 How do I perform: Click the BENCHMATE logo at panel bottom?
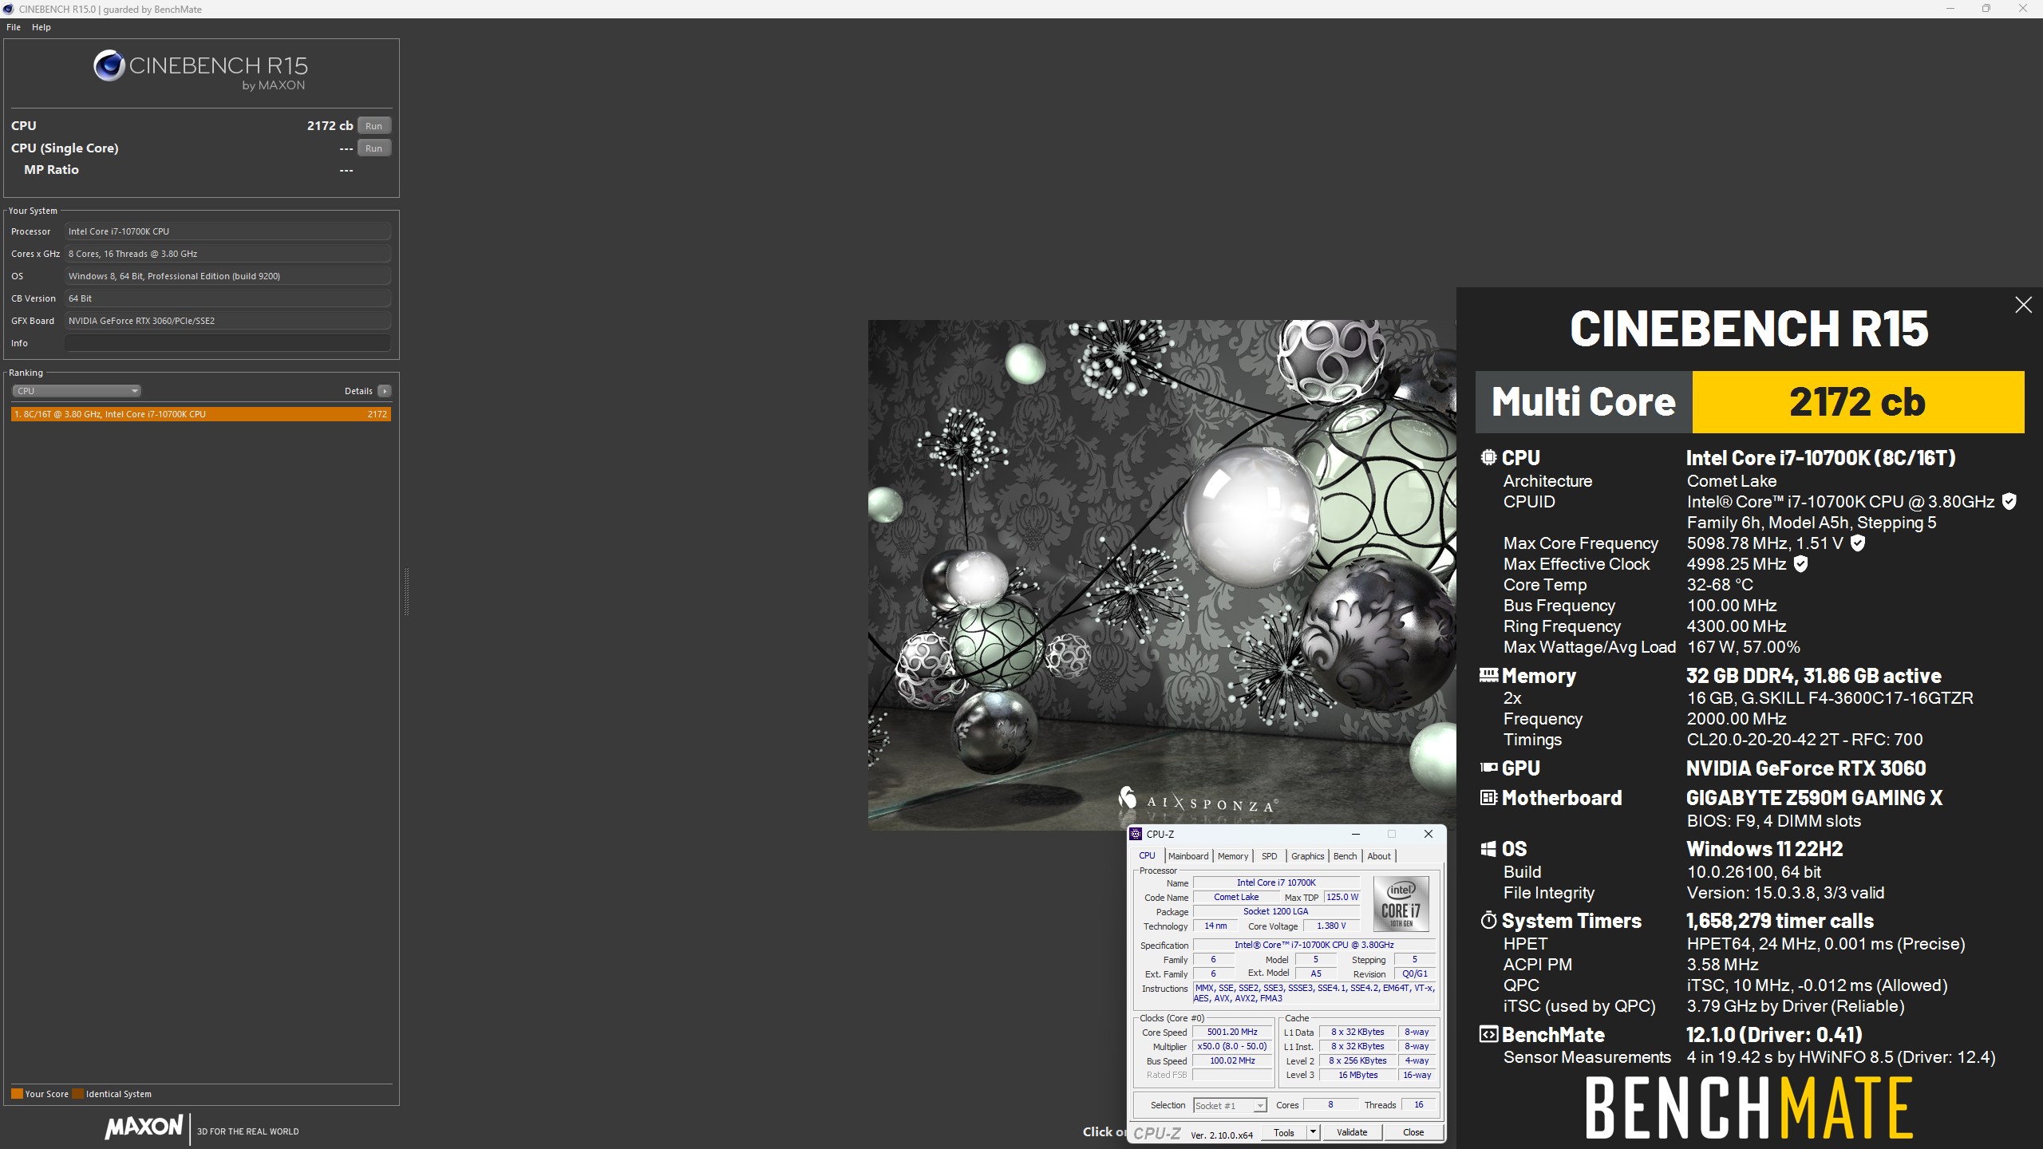pos(1749,1108)
